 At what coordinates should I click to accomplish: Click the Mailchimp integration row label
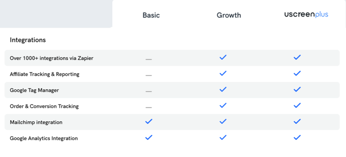(x=36, y=122)
